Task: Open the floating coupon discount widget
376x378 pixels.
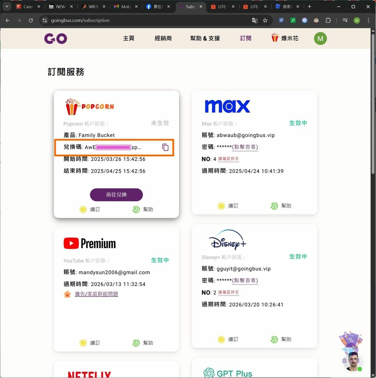Action: (351, 340)
